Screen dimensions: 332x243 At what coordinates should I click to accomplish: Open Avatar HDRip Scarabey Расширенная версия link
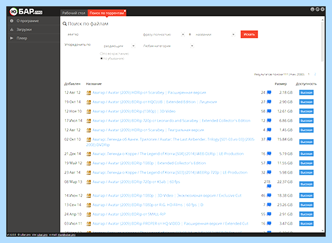149,93
